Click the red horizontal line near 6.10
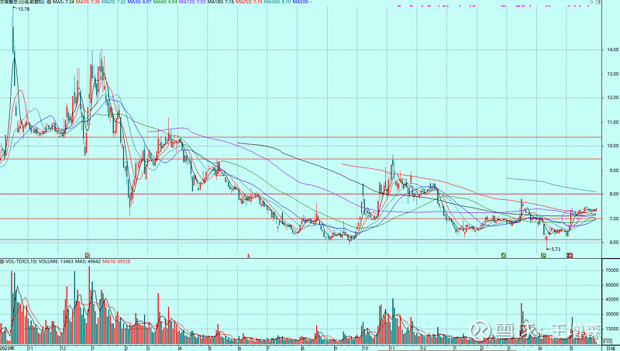Screen dimensions: 620x351 click(301, 240)
